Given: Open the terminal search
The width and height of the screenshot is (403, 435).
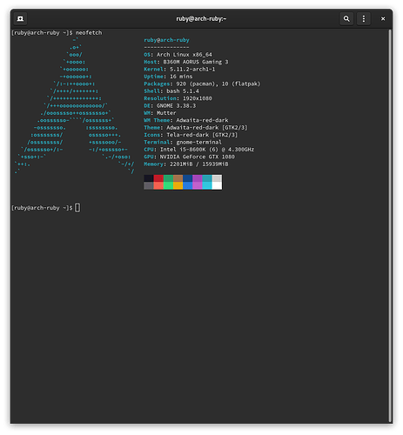Looking at the screenshot, I should (346, 19).
